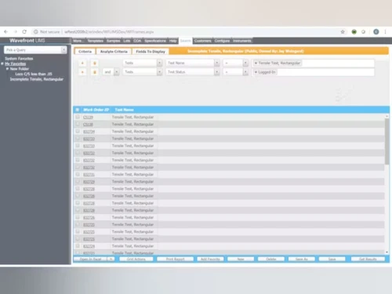Remove the Logged-In value tag
Viewport: 392px width, 294px height.
point(256,72)
